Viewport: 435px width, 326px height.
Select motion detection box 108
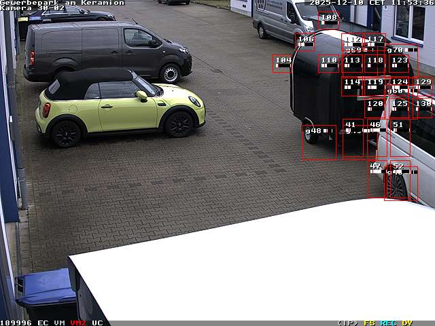point(328,21)
